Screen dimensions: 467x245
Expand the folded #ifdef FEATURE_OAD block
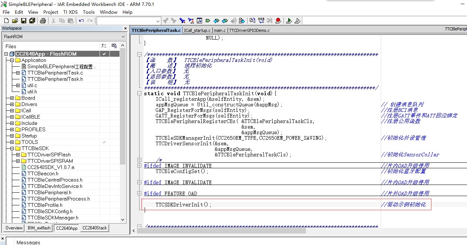pos(139,193)
